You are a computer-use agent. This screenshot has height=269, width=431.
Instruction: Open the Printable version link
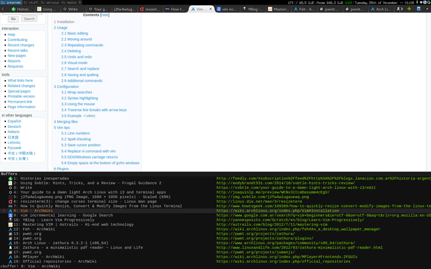coord(21,97)
